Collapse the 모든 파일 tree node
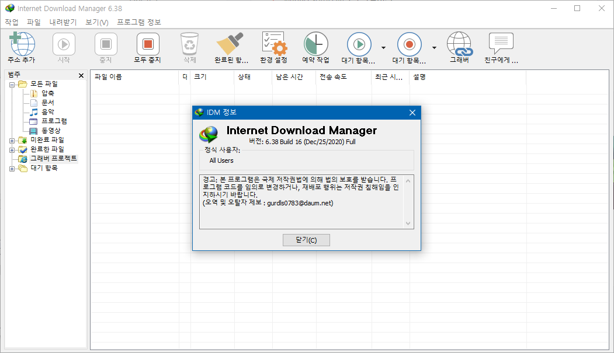Image resolution: width=614 pixels, height=353 pixels. (x=12, y=85)
